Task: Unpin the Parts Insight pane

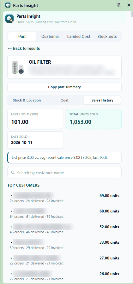Action: click(119, 5)
